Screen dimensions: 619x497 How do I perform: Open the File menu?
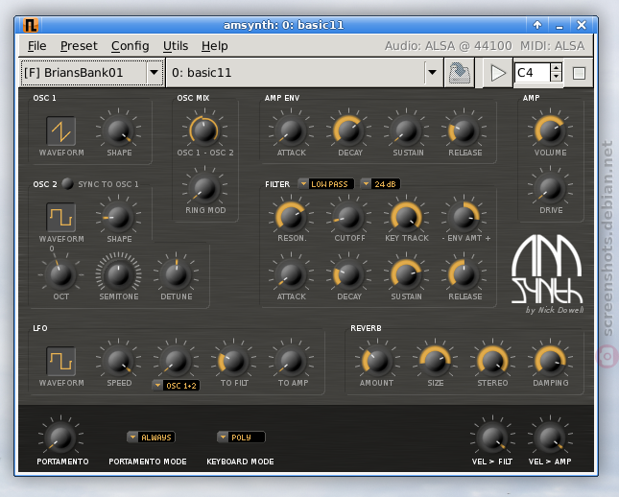36,46
